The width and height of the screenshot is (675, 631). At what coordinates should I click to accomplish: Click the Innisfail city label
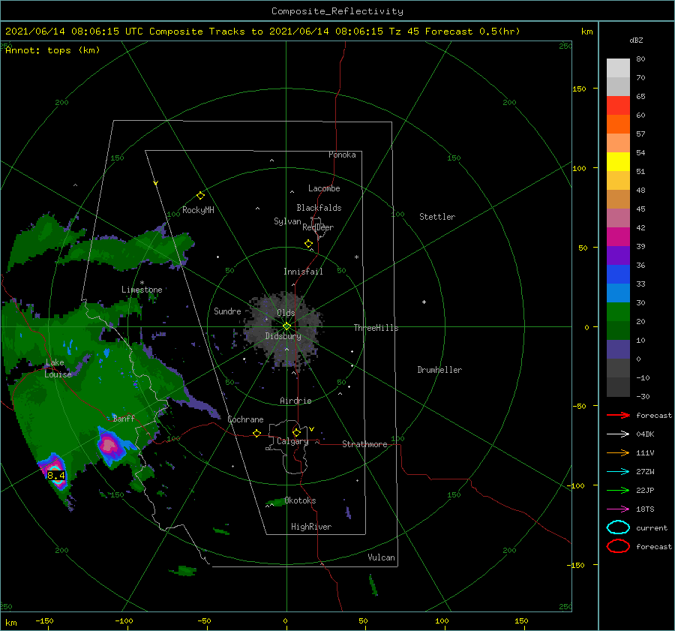303,272
